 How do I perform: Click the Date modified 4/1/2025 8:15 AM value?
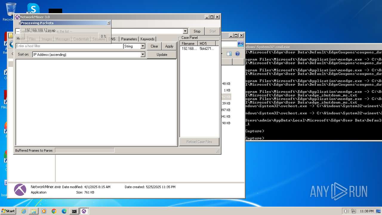tap(97, 187)
